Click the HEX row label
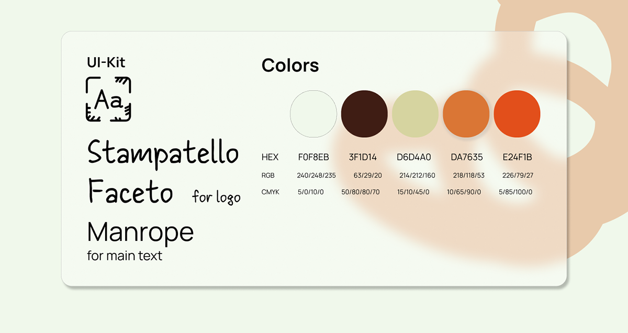Screen dimensions: 628x333 [x=270, y=157]
